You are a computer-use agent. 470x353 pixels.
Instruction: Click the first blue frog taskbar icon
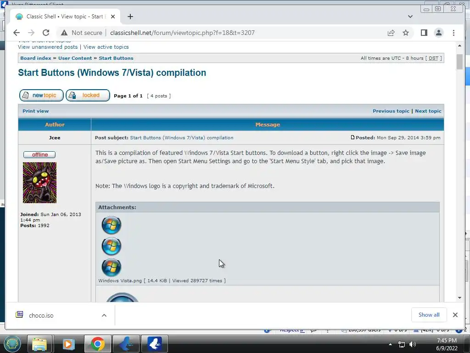[126, 344]
